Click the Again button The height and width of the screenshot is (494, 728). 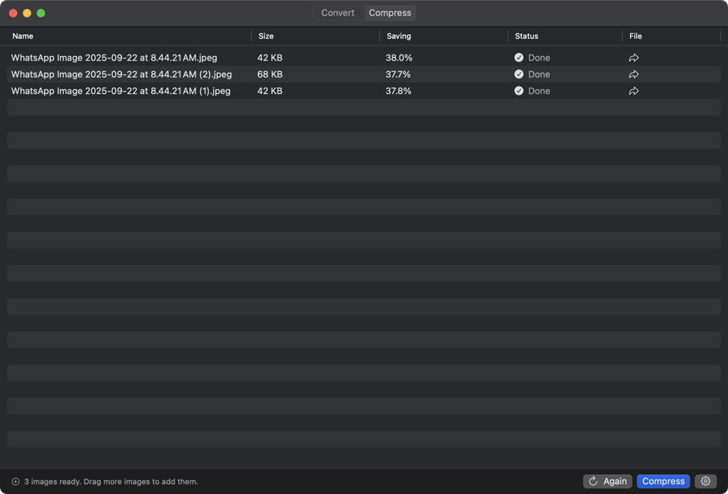click(x=607, y=481)
